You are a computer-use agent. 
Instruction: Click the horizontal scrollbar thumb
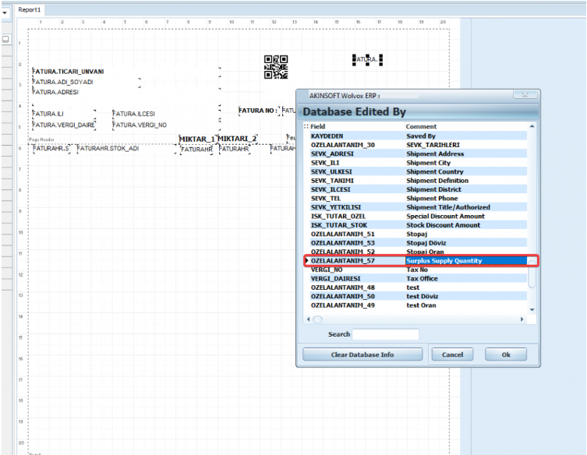pyautogui.click(x=317, y=319)
